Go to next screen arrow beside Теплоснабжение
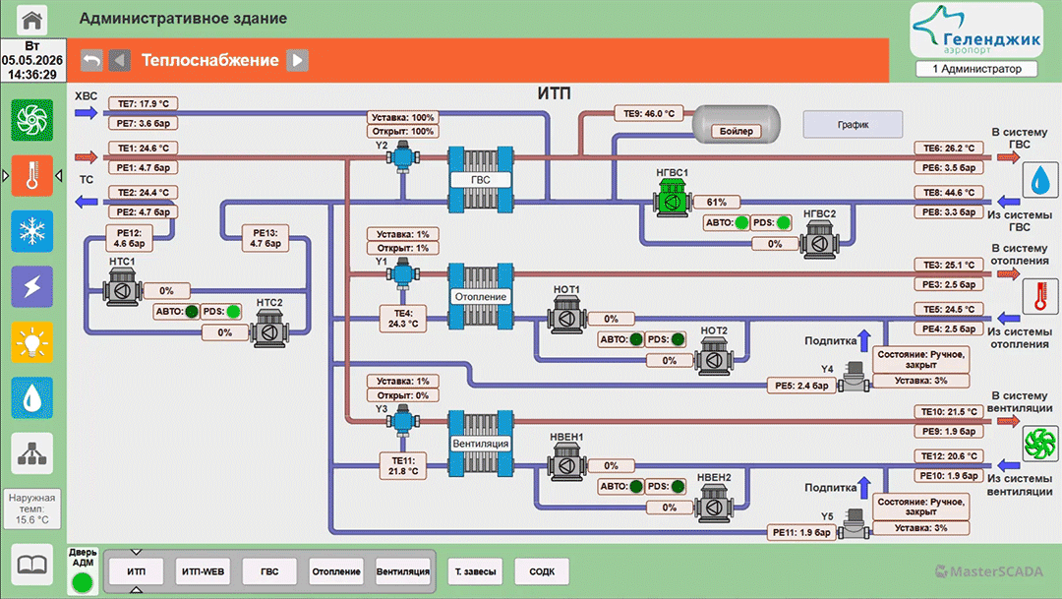The height and width of the screenshot is (599, 1062). click(x=297, y=60)
